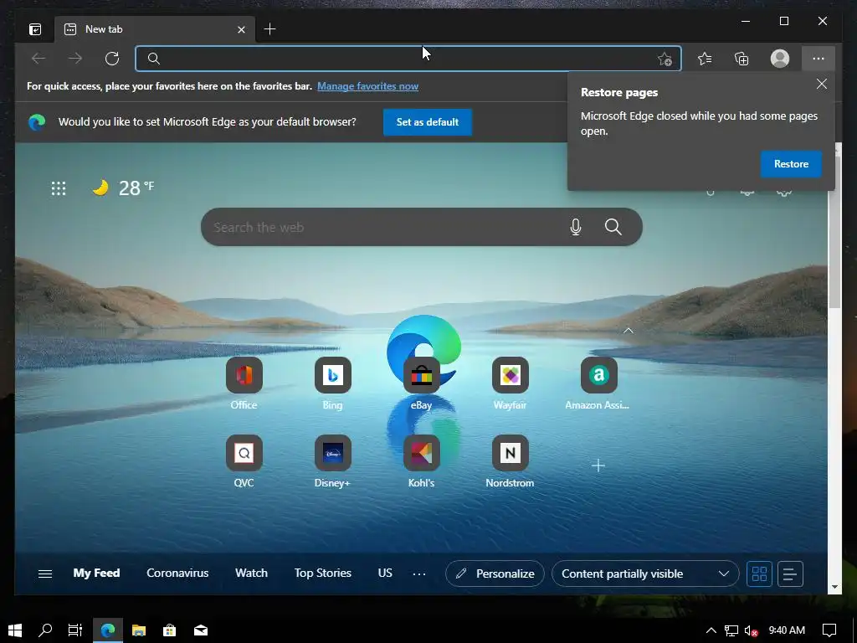Screen dimensions: 857x643
Task: Switch feed to grid view
Action: point(759,574)
